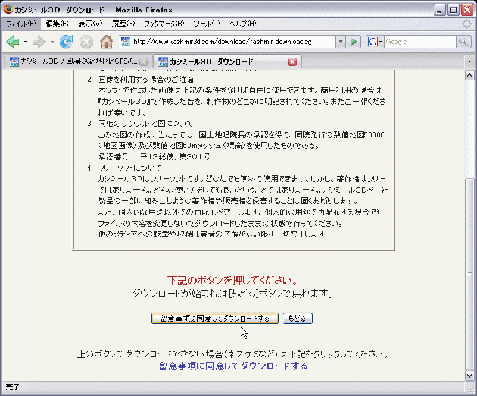477x396 pixels.
Task: Open the ブックマーク(B) menu
Action: (x=164, y=24)
